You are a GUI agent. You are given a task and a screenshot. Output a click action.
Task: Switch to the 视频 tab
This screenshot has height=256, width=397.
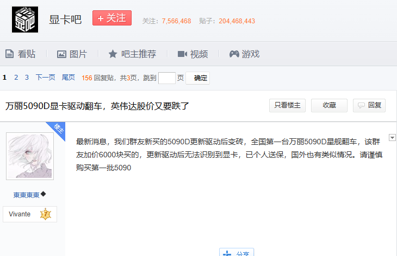[193, 54]
